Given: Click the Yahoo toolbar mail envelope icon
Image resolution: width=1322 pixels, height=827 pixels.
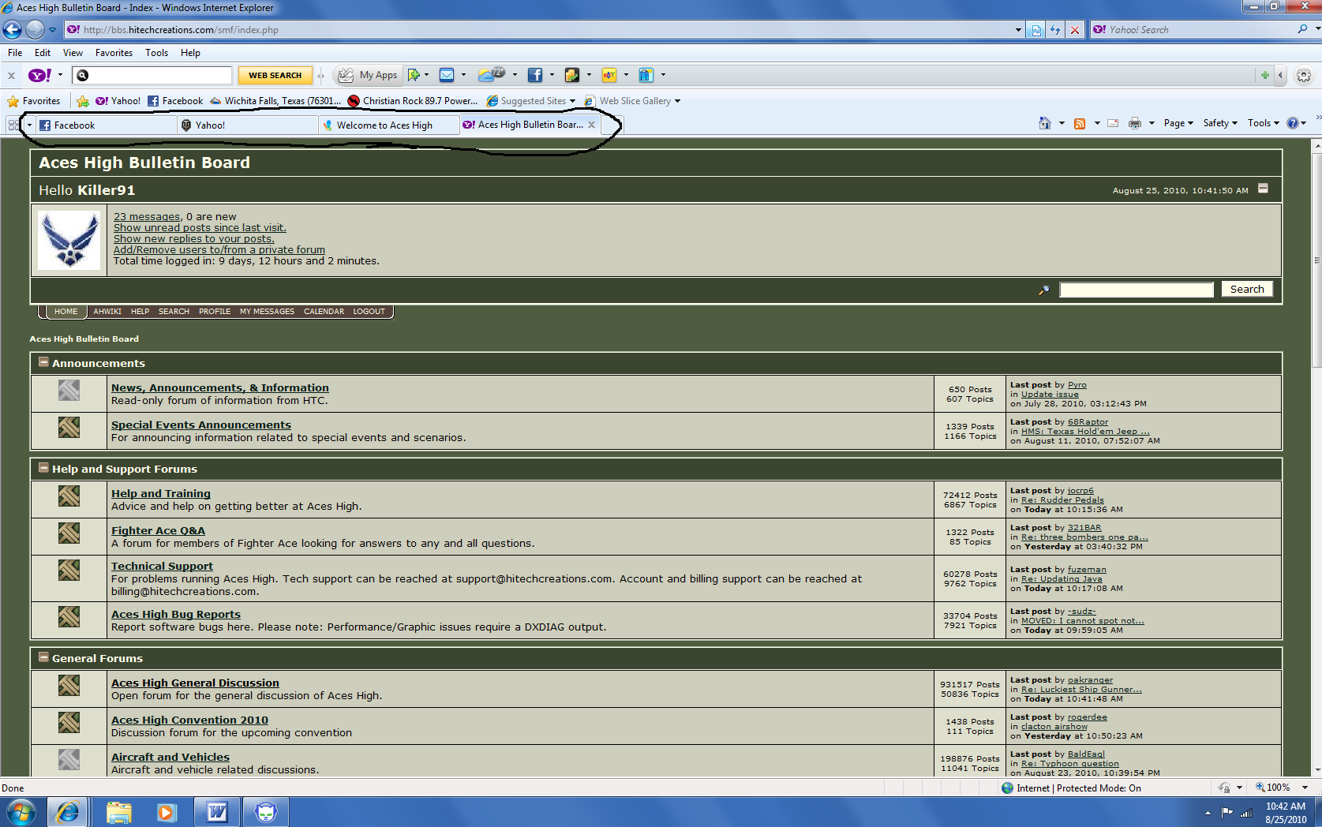Looking at the screenshot, I should click(x=447, y=75).
